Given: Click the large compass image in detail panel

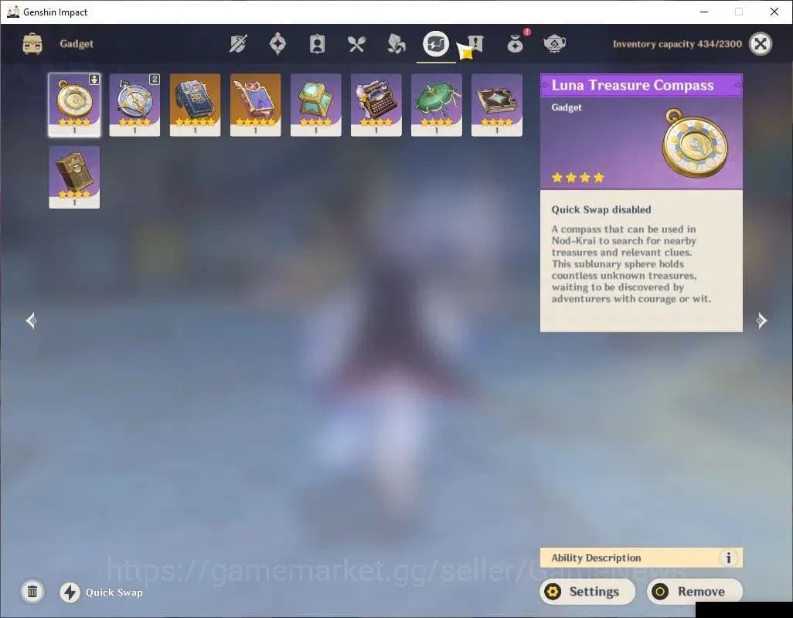Looking at the screenshot, I should [696, 142].
